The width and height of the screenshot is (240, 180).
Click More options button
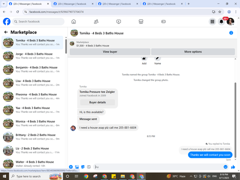tap(193, 52)
